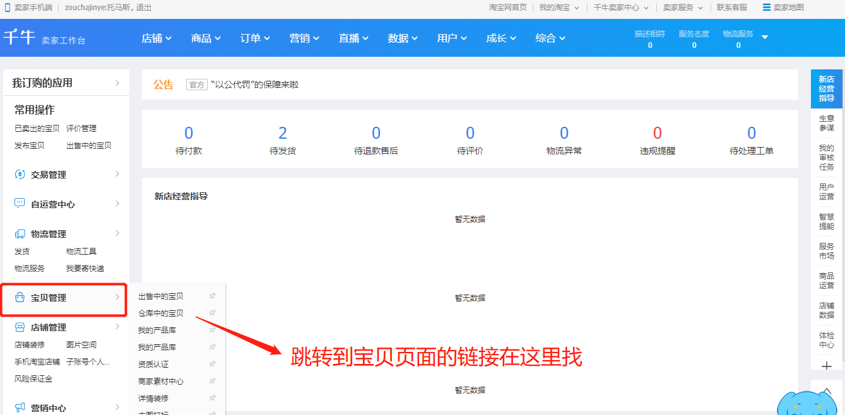Viewport: 845px width, 415px height.
Task: Click the 官方 tag in the announcement bar
Action: click(x=197, y=85)
